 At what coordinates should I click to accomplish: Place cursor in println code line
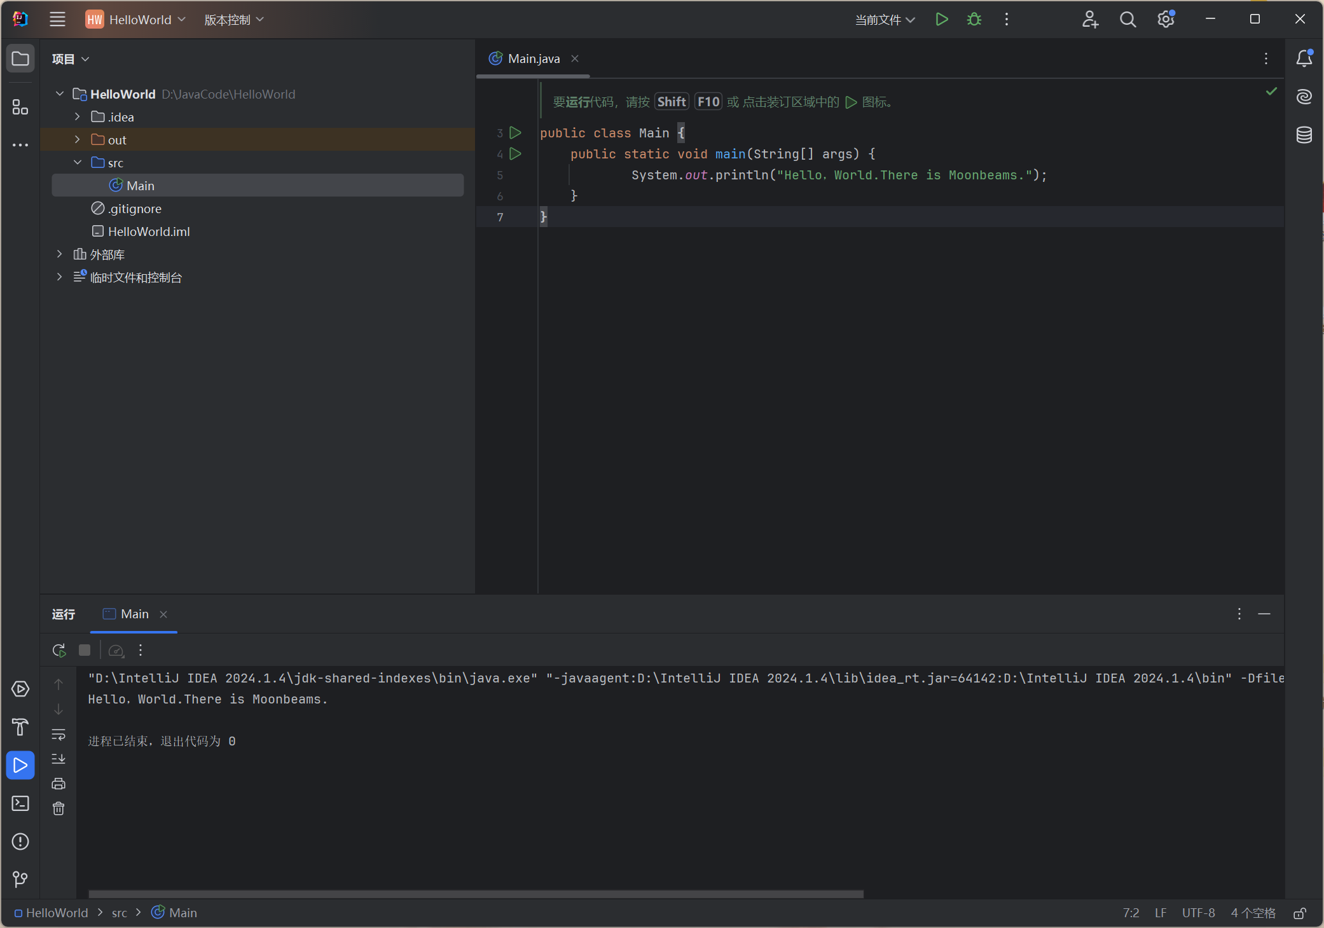pyautogui.click(x=839, y=175)
